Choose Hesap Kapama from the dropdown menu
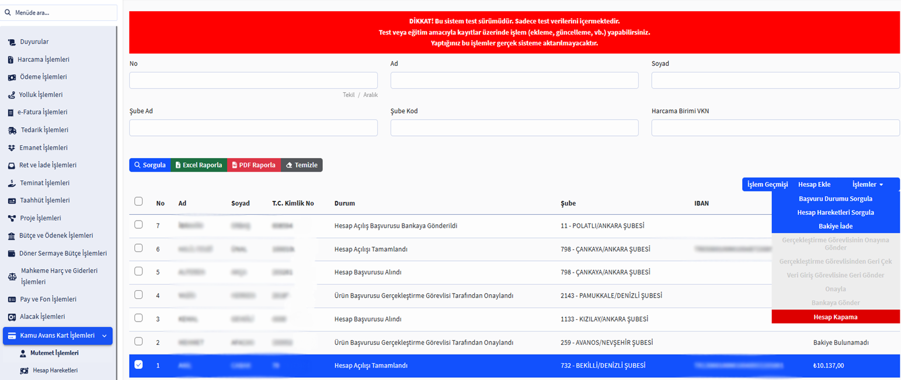The width and height of the screenshot is (901, 380). pos(835,317)
